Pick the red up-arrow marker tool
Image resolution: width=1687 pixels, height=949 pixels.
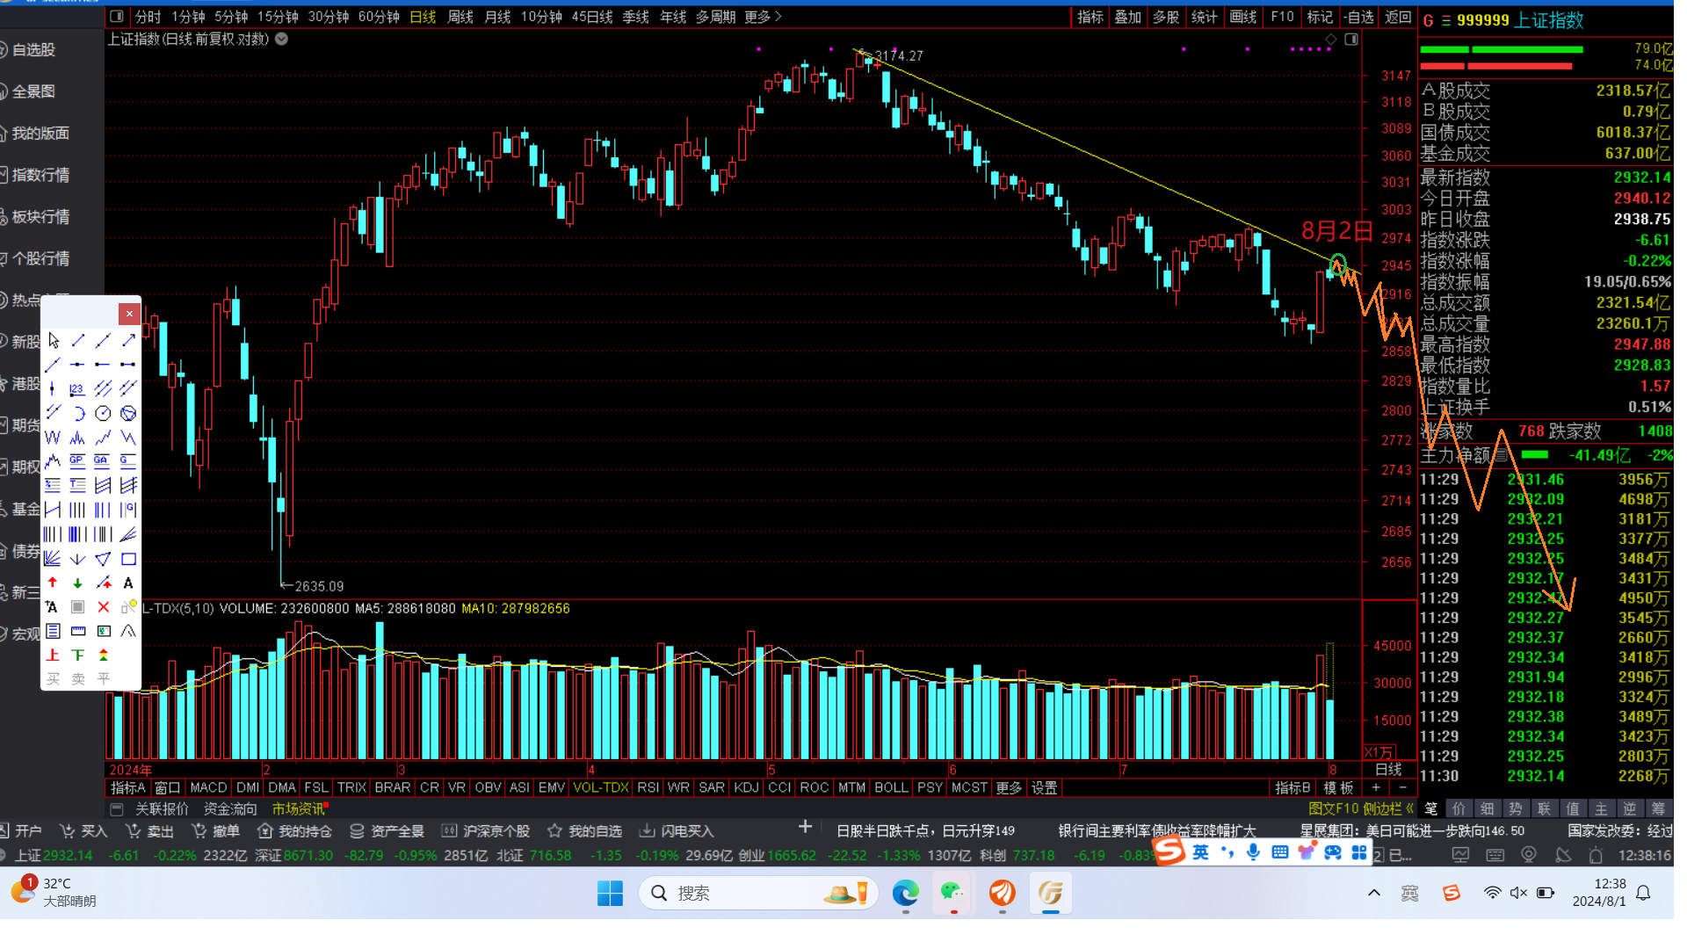(53, 583)
